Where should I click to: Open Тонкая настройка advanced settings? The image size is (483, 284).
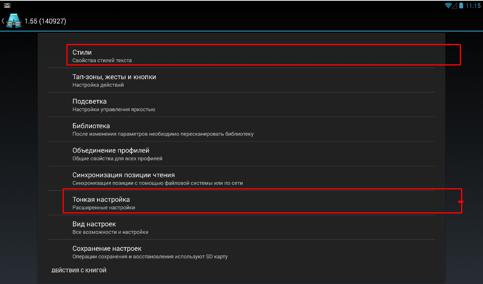(241, 203)
